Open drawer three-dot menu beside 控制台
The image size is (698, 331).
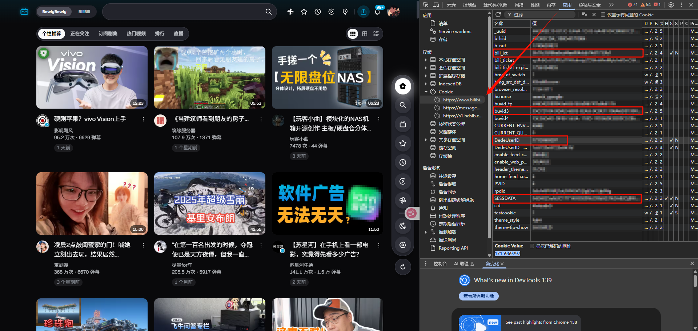tap(425, 264)
